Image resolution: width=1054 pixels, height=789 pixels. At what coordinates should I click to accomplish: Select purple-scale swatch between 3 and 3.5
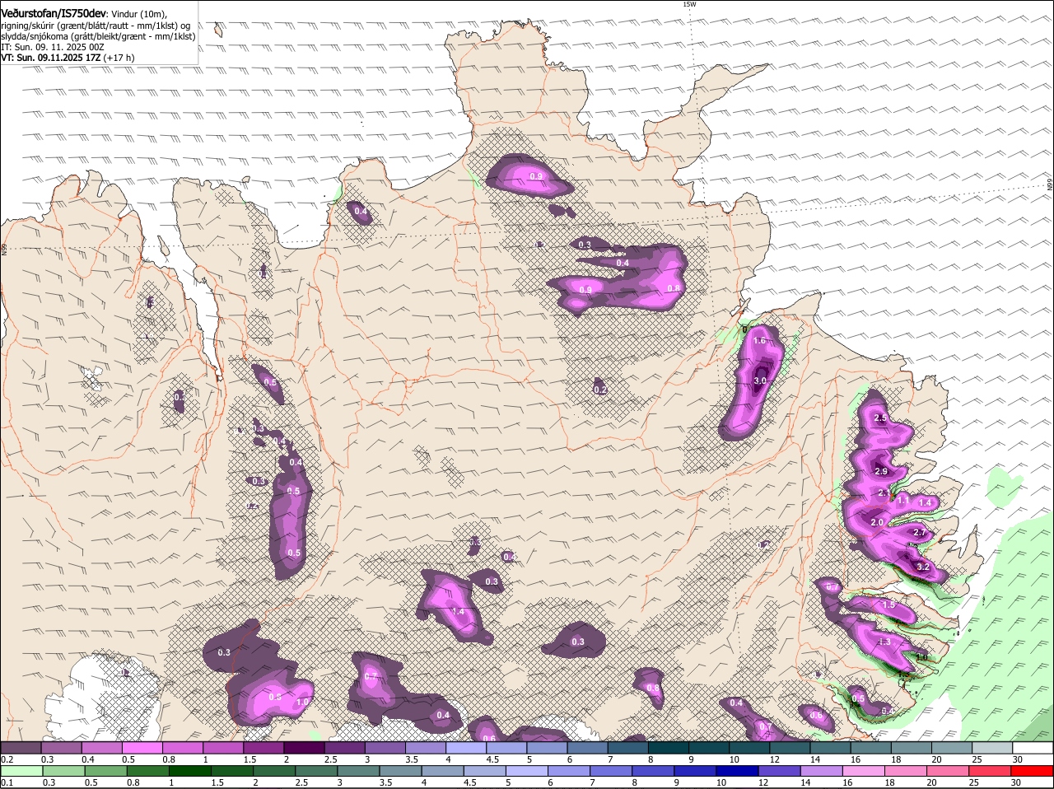[385, 748]
